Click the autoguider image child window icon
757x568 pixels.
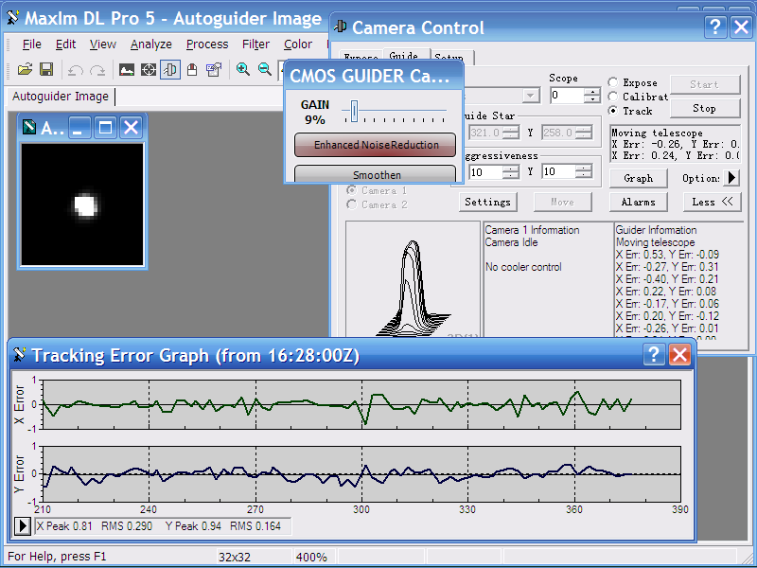tap(29, 127)
